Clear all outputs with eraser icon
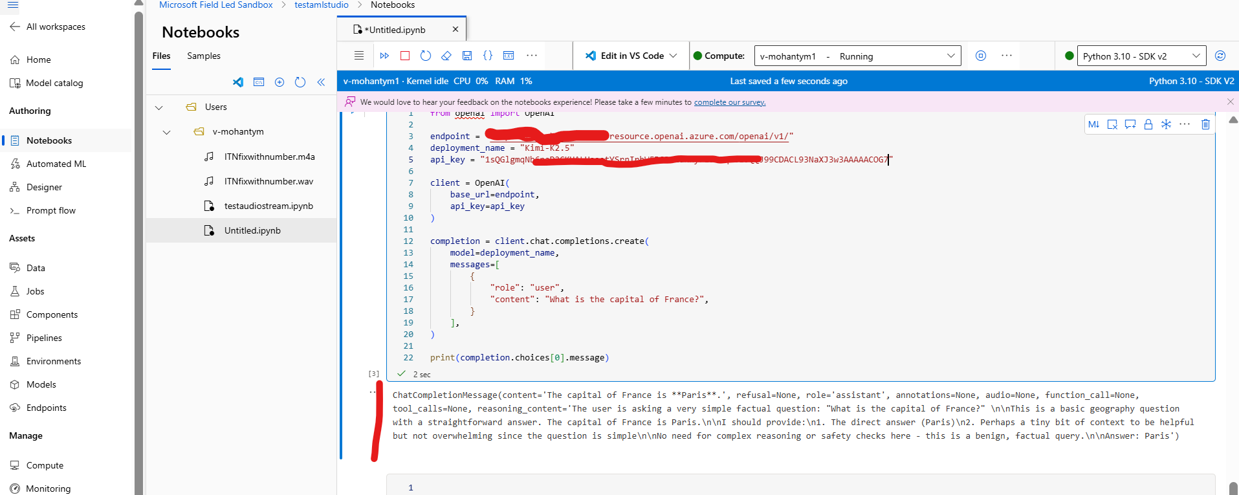 [x=446, y=56]
